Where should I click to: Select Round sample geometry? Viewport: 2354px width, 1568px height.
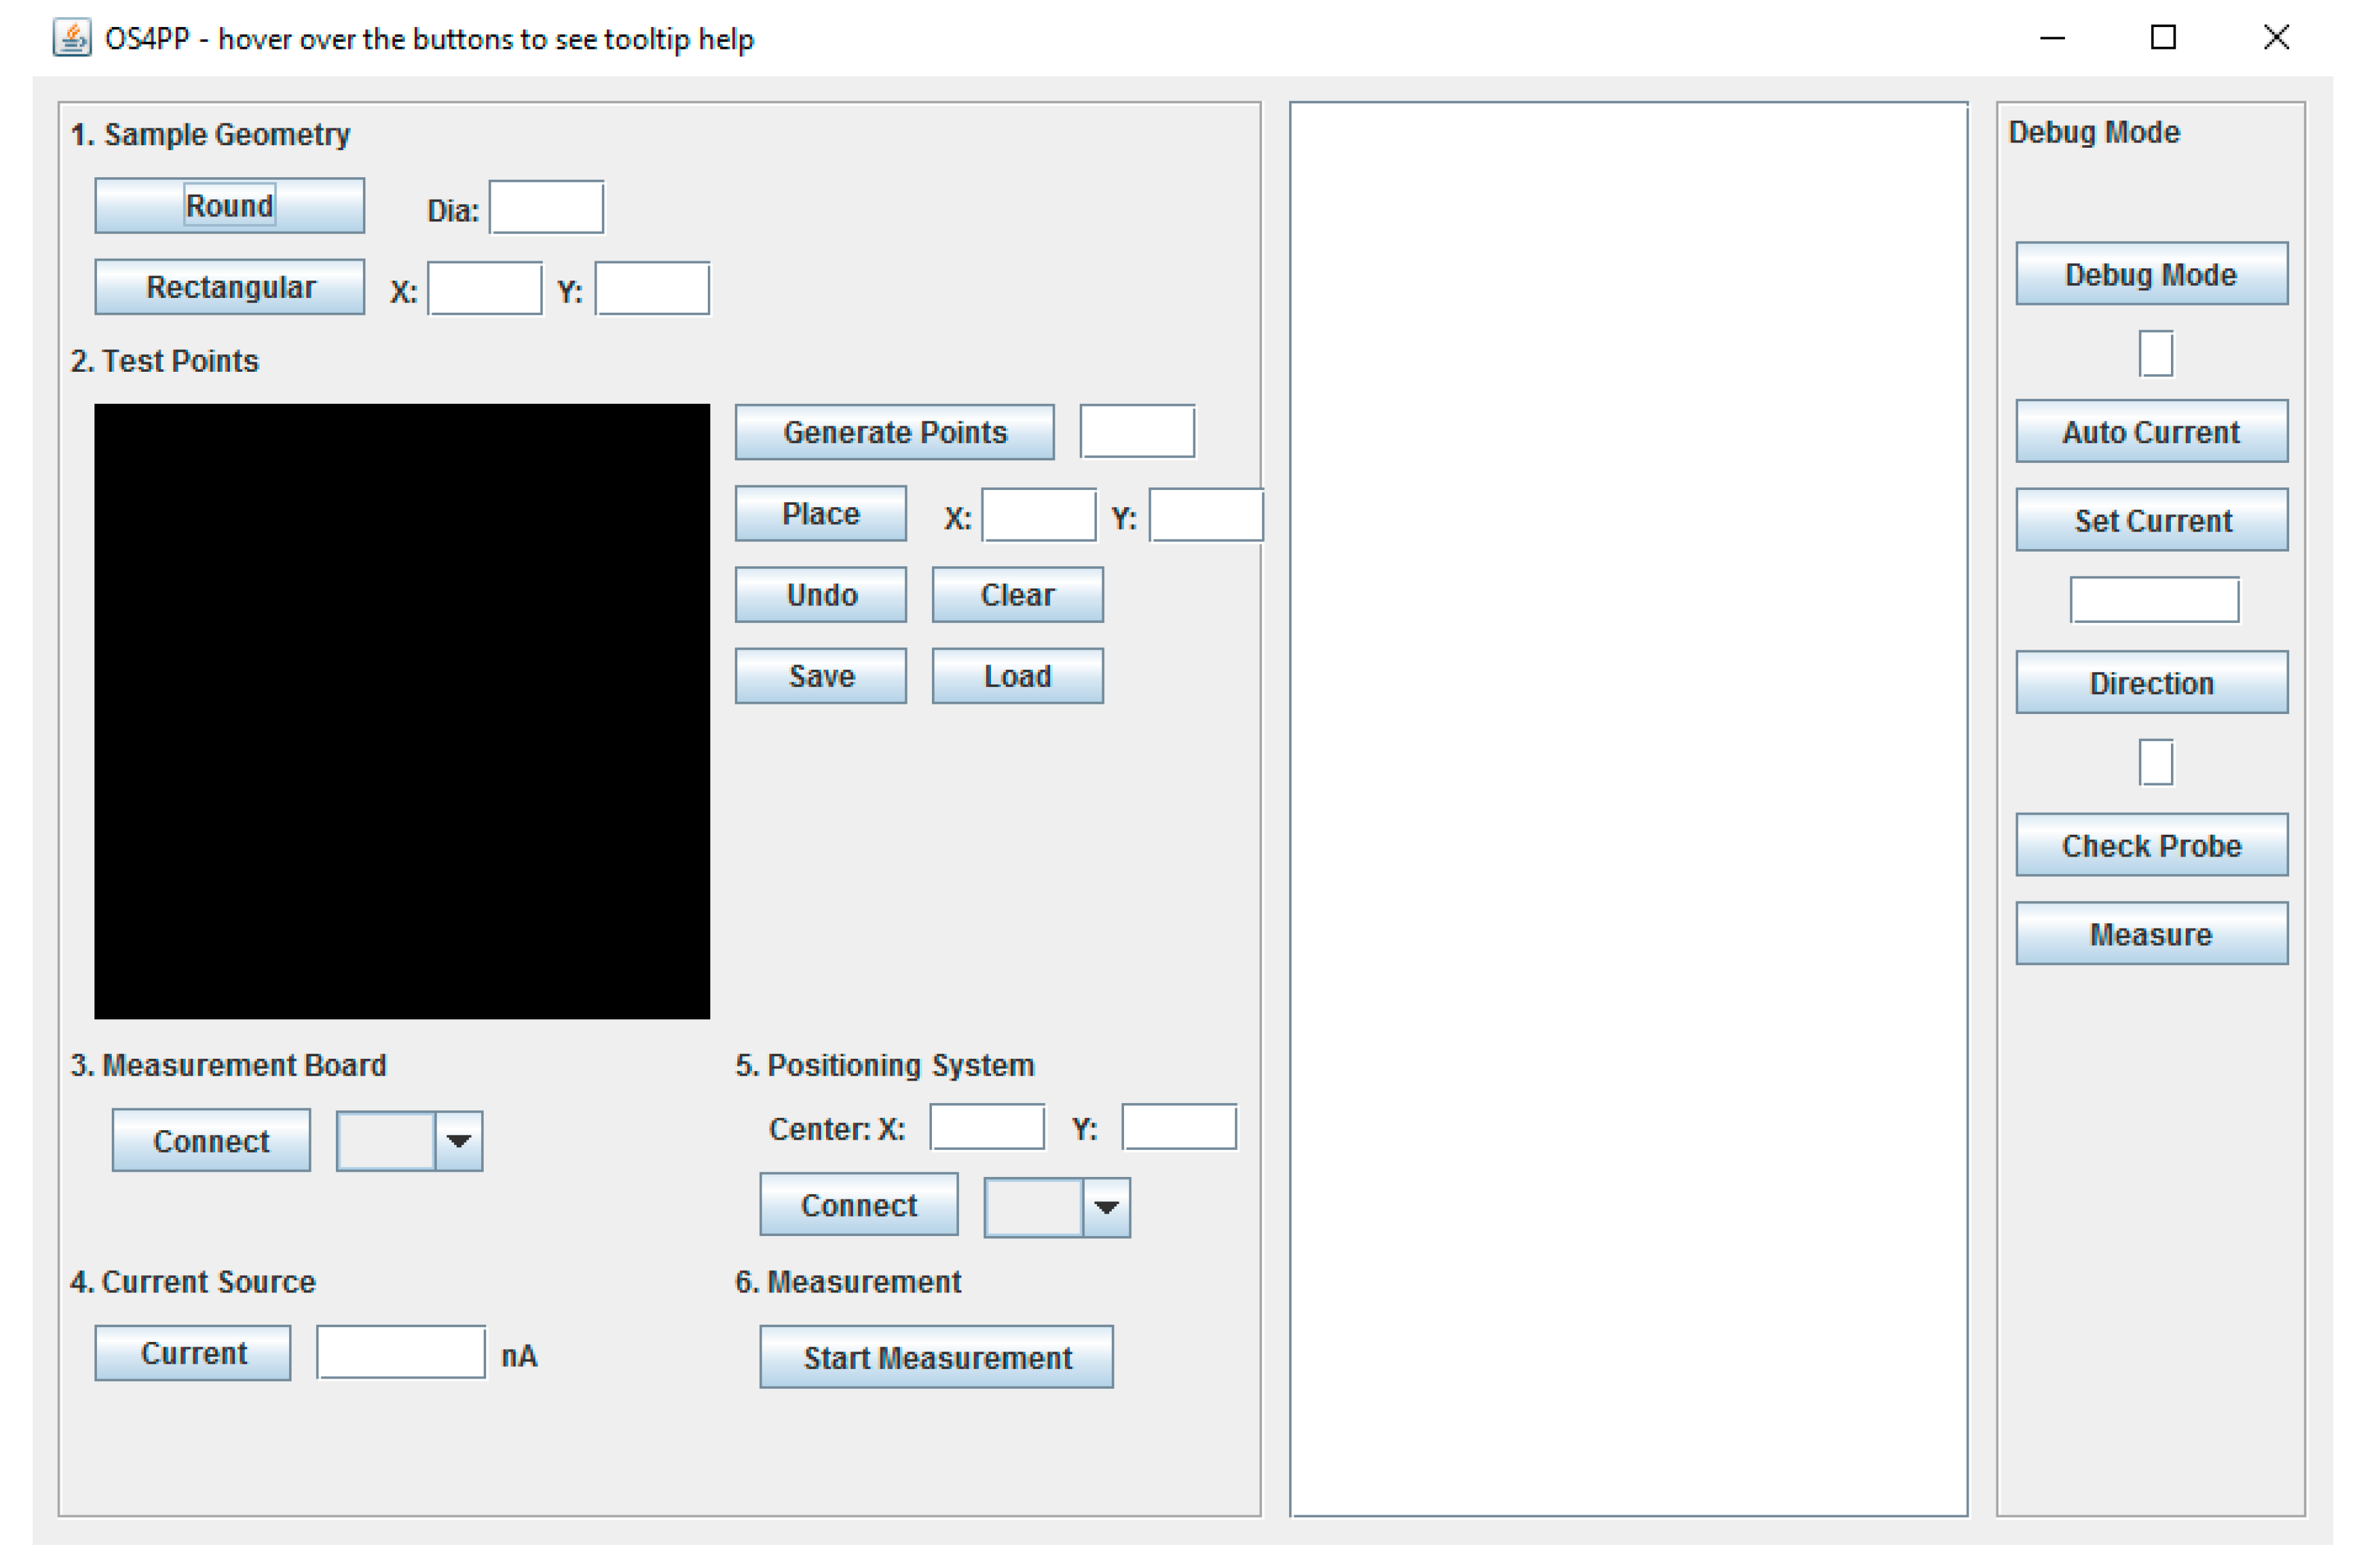coord(229,206)
